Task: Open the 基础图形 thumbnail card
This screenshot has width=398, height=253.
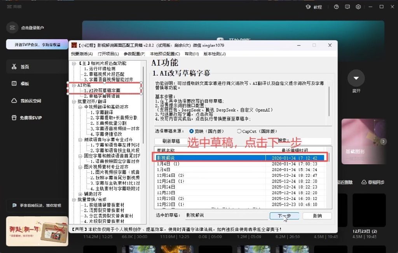Action: click(x=364, y=142)
